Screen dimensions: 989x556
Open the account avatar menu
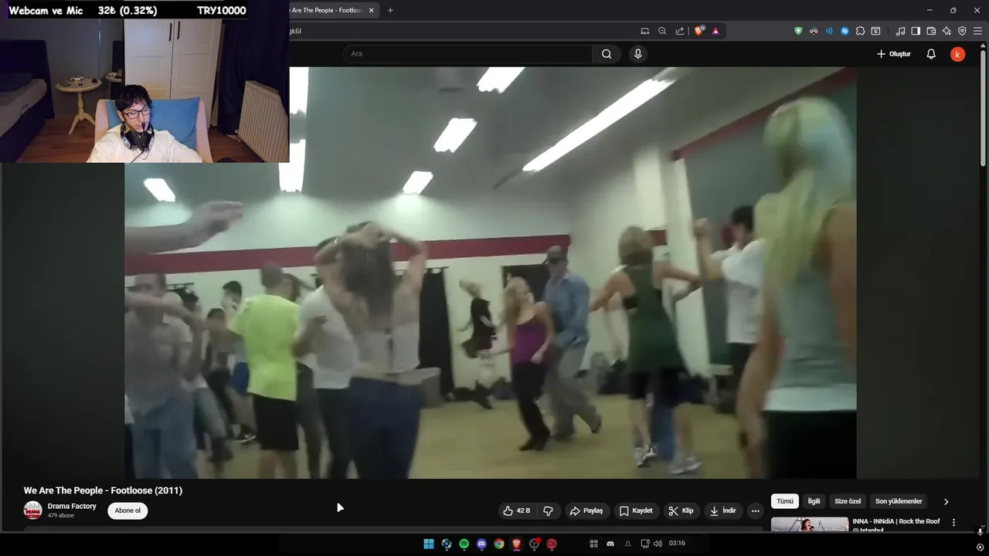click(957, 54)
